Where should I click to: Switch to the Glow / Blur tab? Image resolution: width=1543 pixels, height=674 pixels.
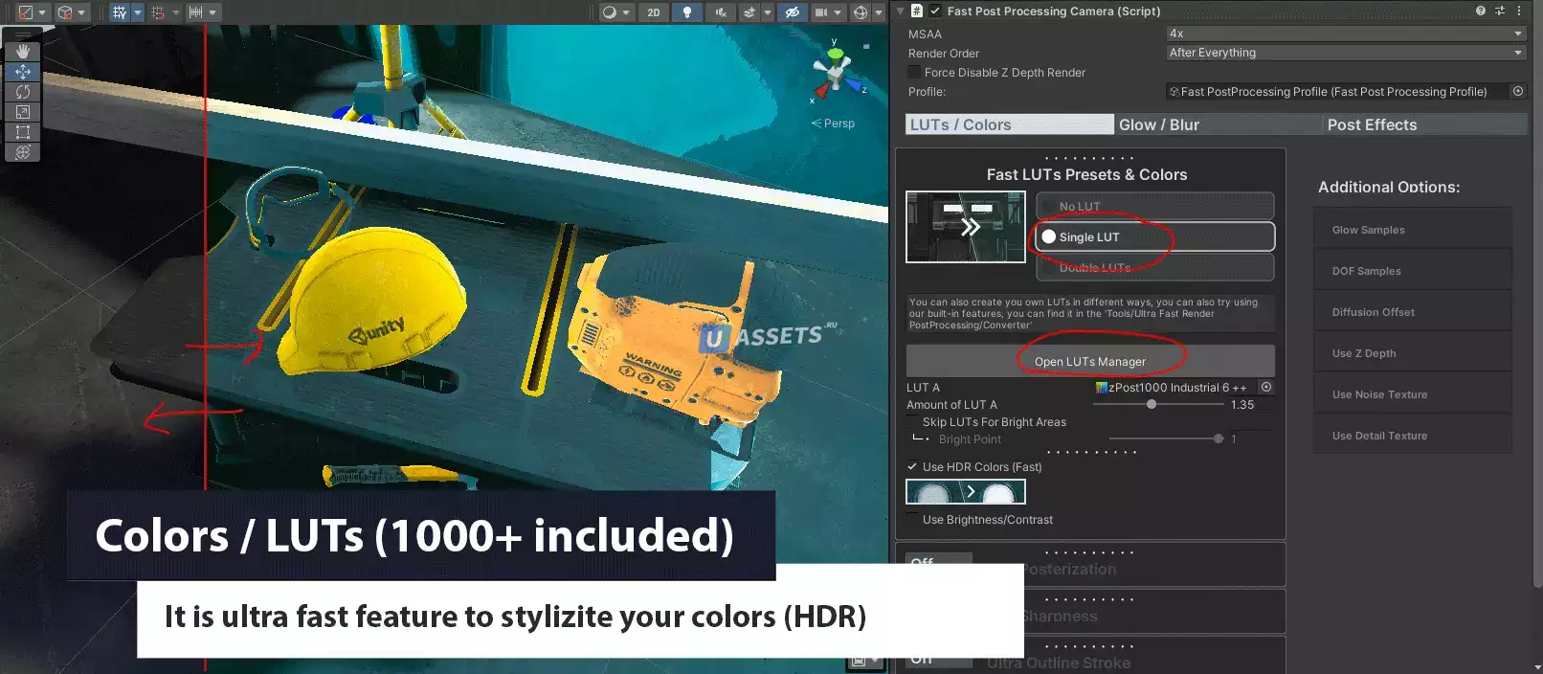click(x=1219, y=124)
